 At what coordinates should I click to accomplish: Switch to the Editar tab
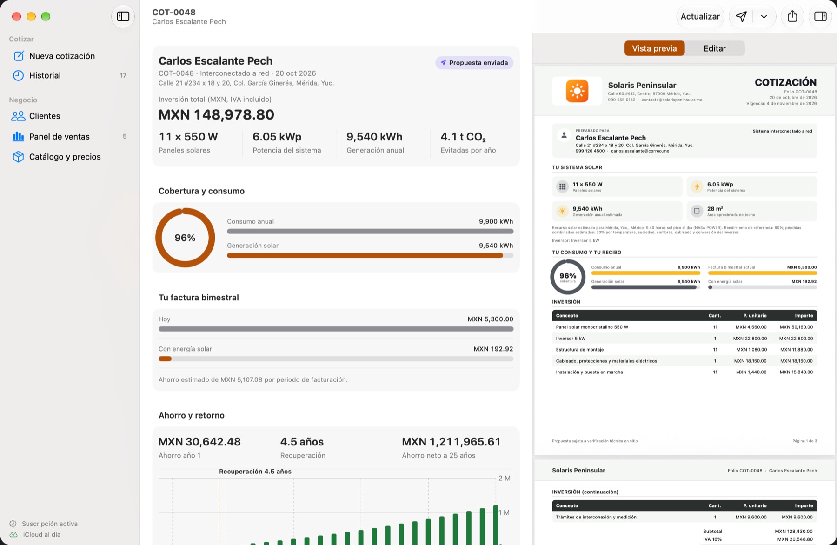[715, 48]
